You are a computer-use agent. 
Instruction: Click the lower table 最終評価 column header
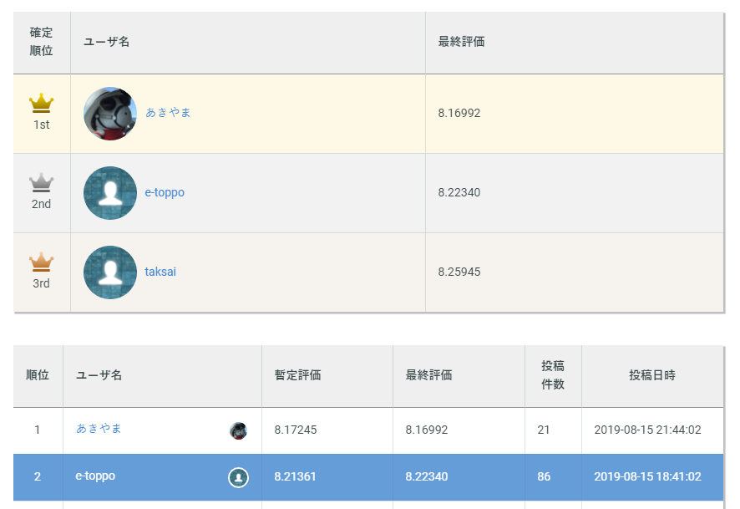pyautogui.click(x=429, y=375)
